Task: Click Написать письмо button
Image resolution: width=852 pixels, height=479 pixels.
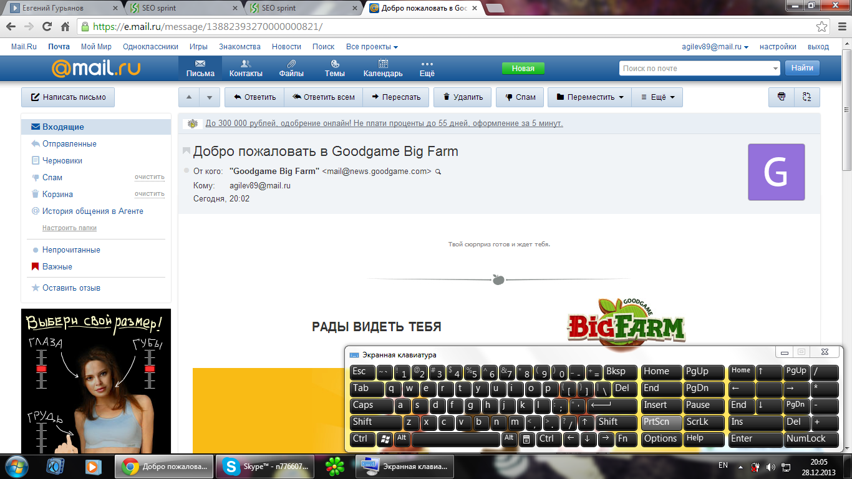Action: pyautogui.click(x=68, y=97)
